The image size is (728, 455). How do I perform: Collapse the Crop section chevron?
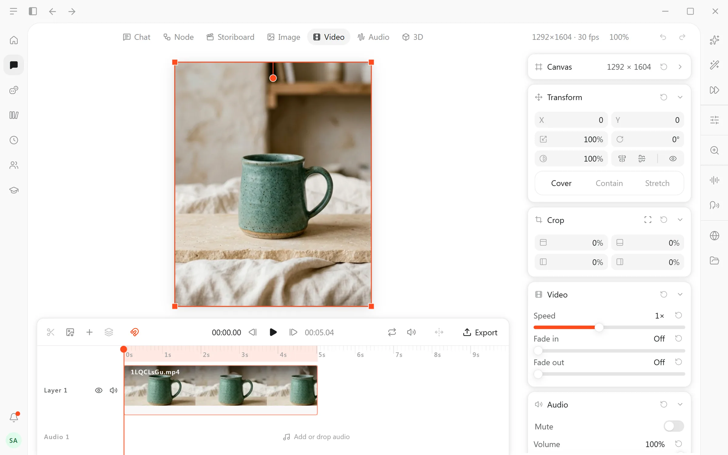[680, 220]
